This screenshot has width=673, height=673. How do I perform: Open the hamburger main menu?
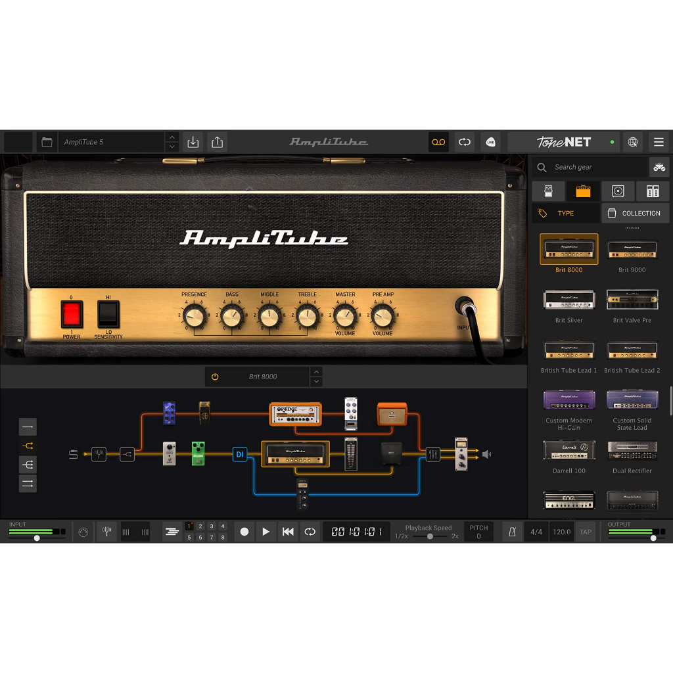click(658, 142)
